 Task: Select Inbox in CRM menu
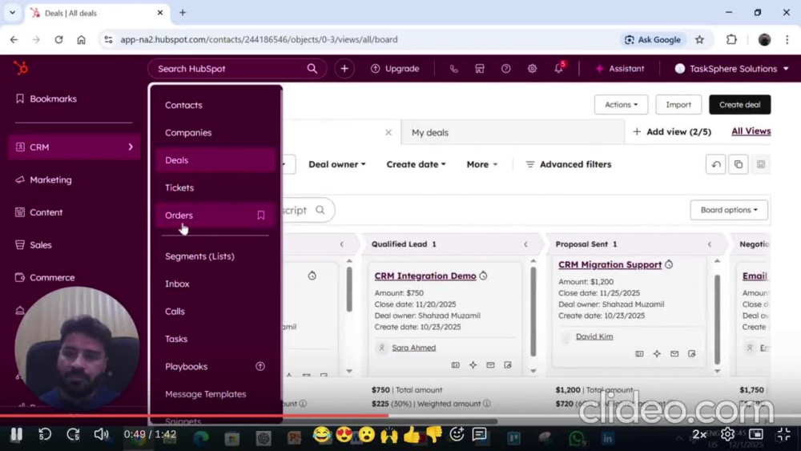(x=215, y=284)
